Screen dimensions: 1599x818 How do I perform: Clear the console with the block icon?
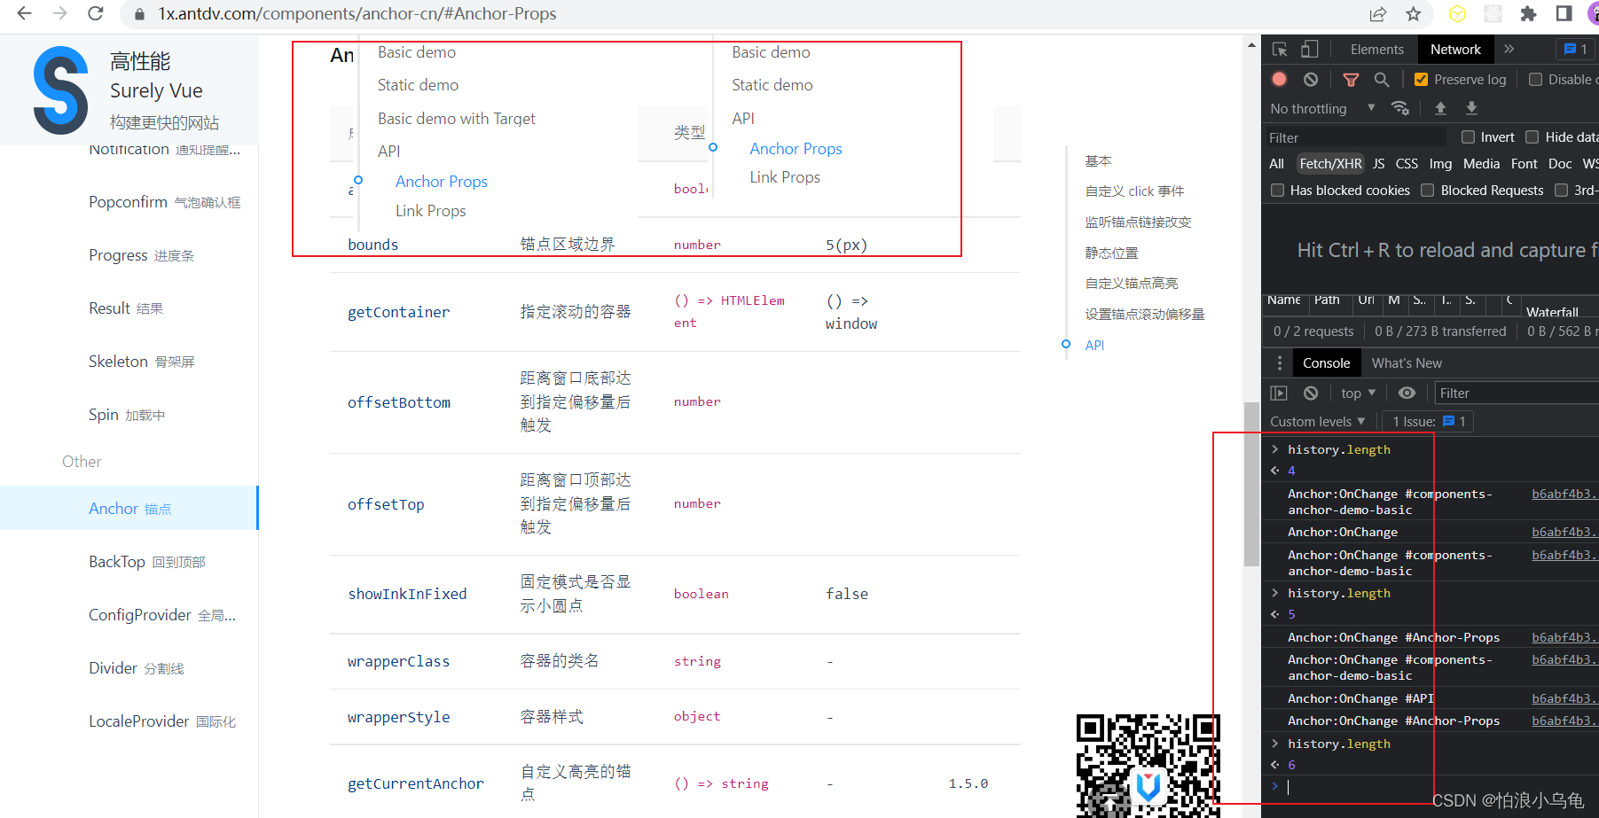[1311, 393]
